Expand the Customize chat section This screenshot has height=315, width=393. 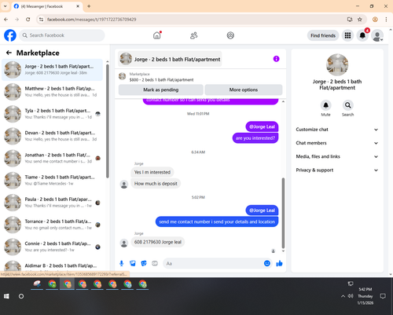pos(337,130)
